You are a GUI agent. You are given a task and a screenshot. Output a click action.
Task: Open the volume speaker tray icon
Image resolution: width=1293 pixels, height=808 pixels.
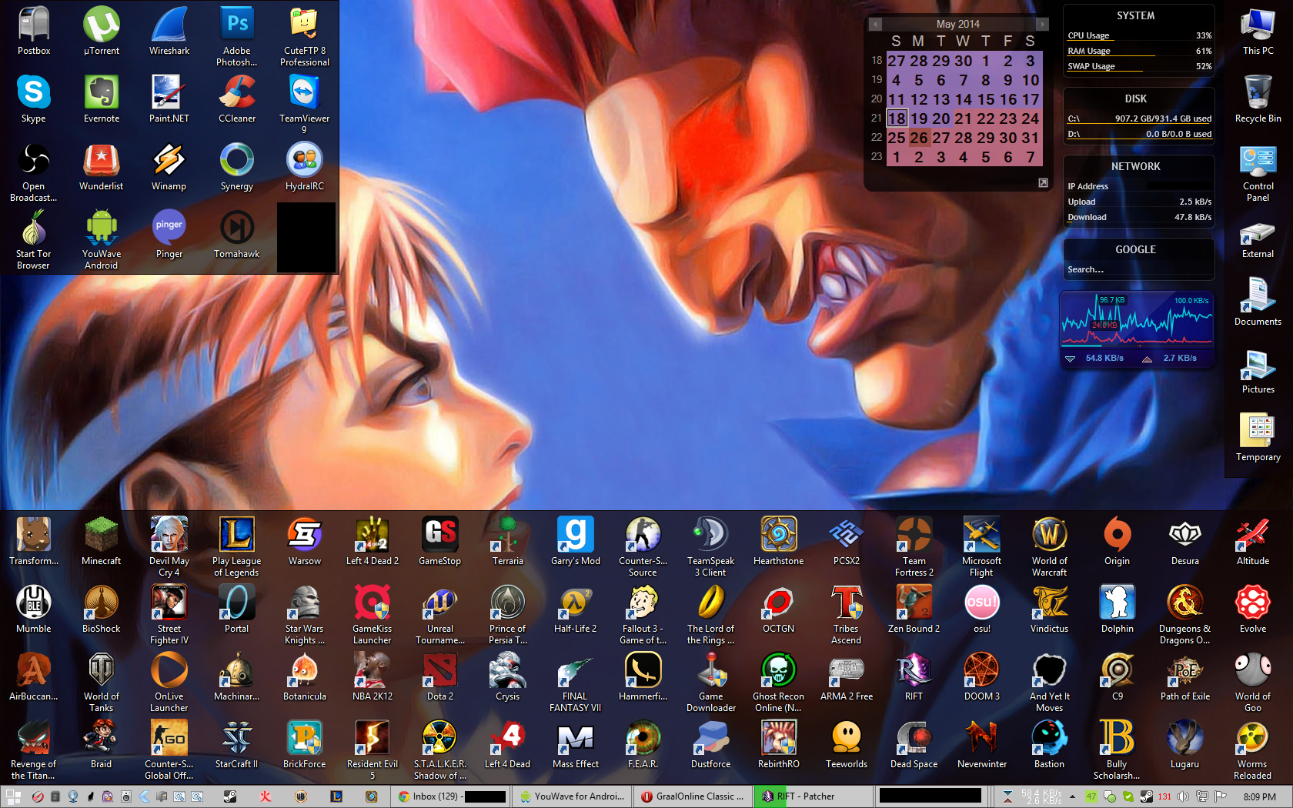(1183, 796)
